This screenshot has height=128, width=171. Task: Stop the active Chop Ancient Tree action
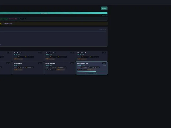pyautogui.click(x=92, y=68)
